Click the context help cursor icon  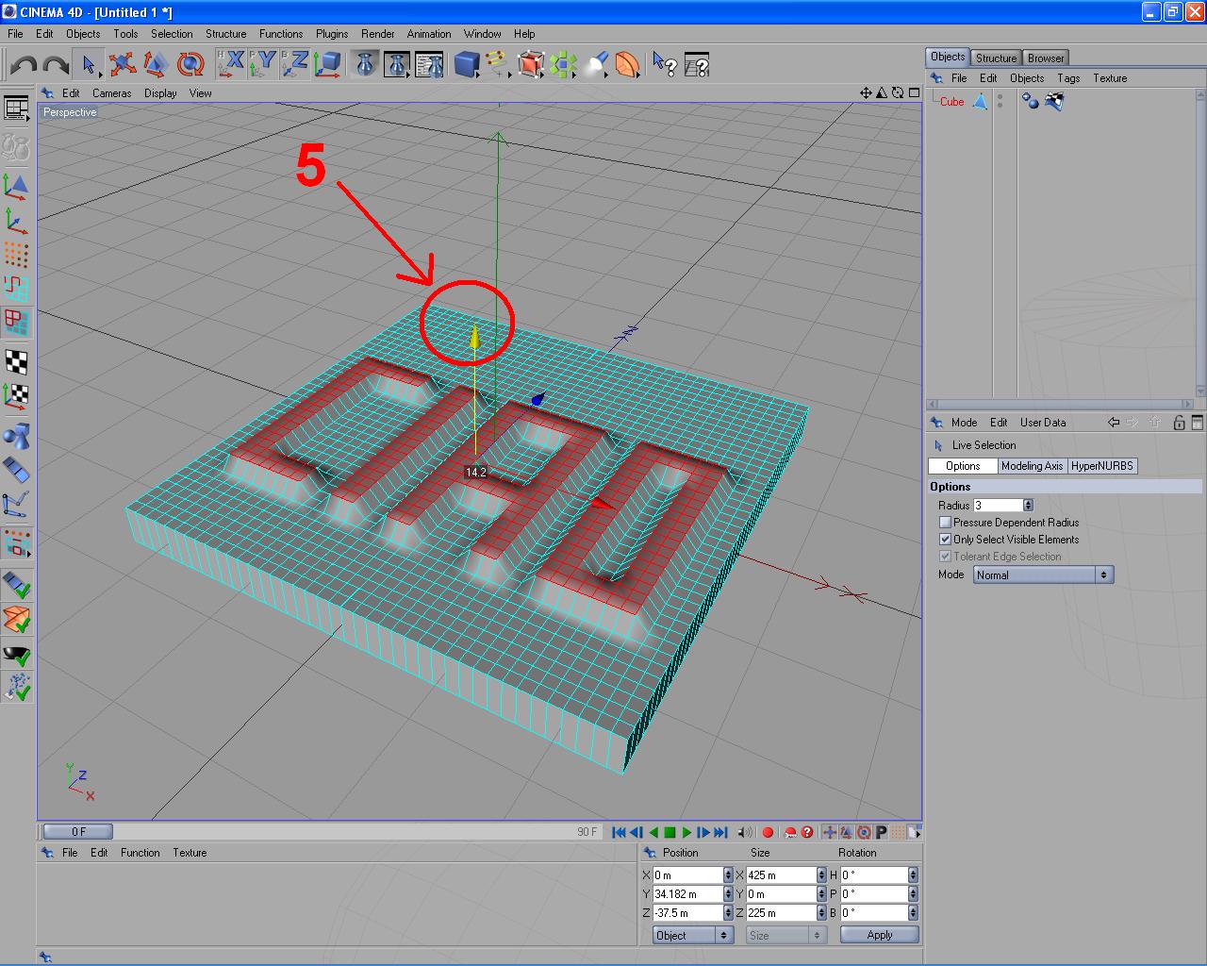(665, 64)
